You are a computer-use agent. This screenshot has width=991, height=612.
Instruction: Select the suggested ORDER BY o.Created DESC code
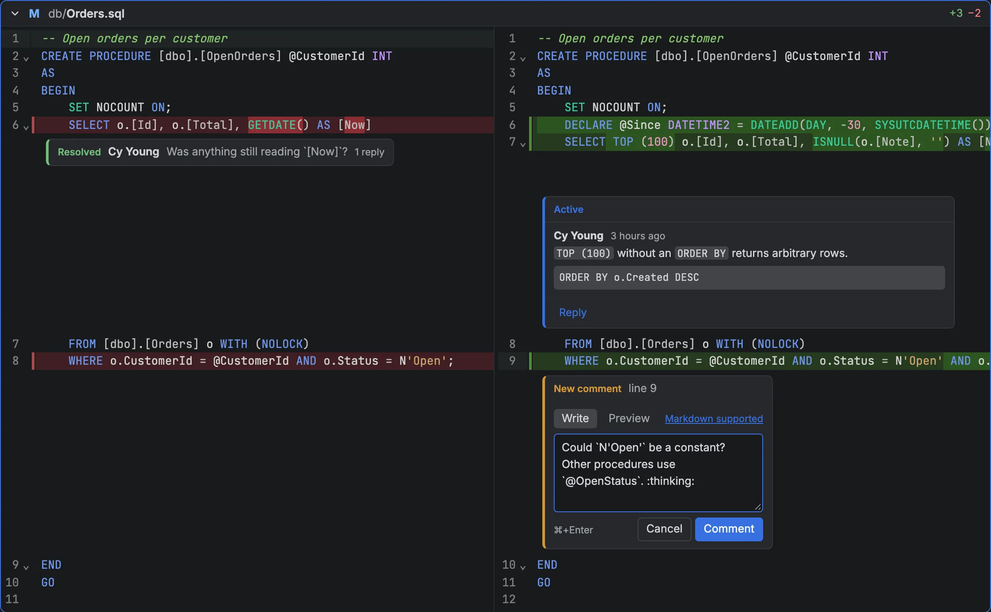pyautogui.click(x=749, y=277)
